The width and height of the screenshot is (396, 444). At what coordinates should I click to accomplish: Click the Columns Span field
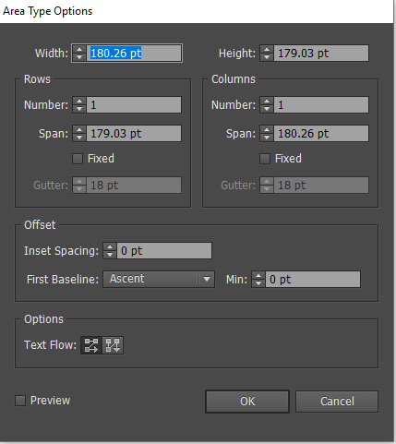point(321,134)
